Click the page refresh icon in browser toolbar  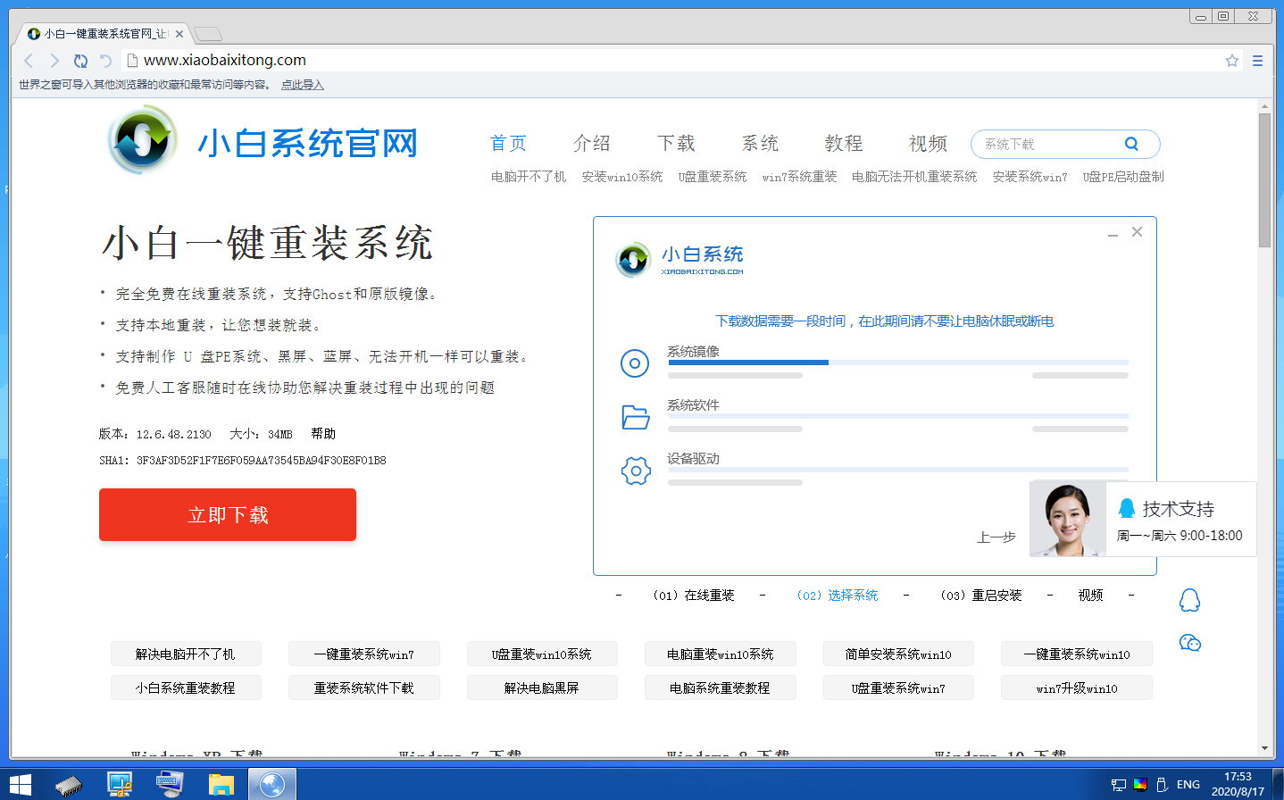(x=80, y=61)
